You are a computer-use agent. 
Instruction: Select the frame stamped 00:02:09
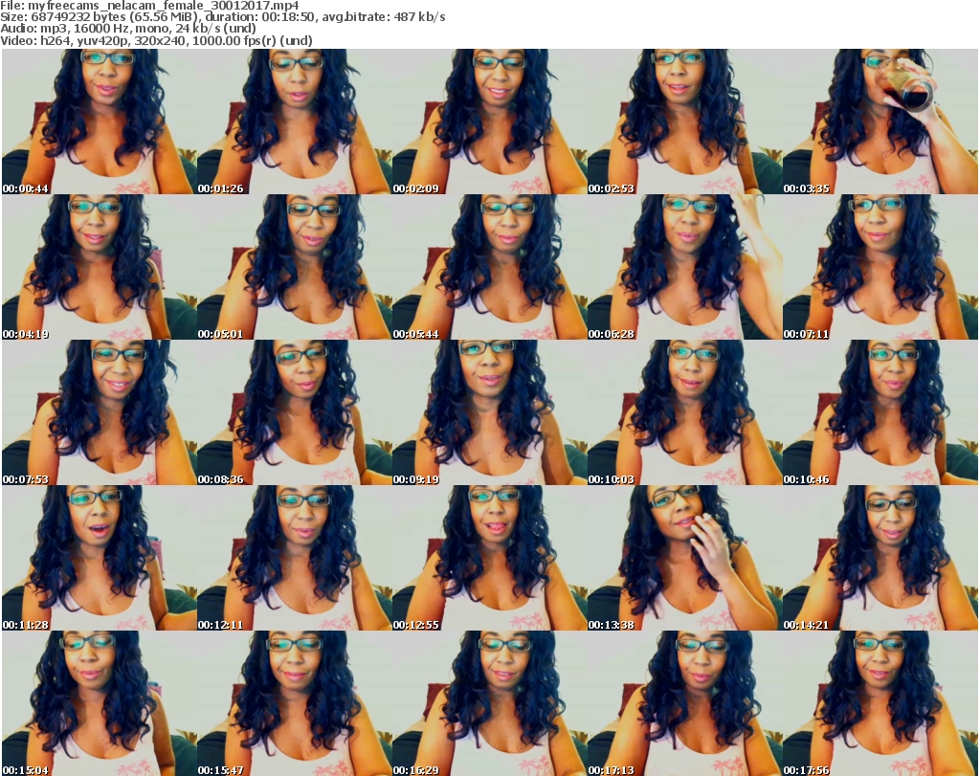[x=489, y=122]
